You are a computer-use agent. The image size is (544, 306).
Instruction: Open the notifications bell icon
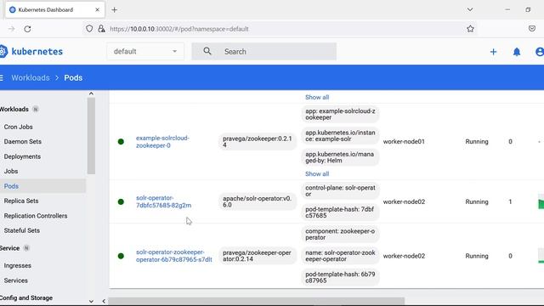pyautogui.click(x=517, y=52)
